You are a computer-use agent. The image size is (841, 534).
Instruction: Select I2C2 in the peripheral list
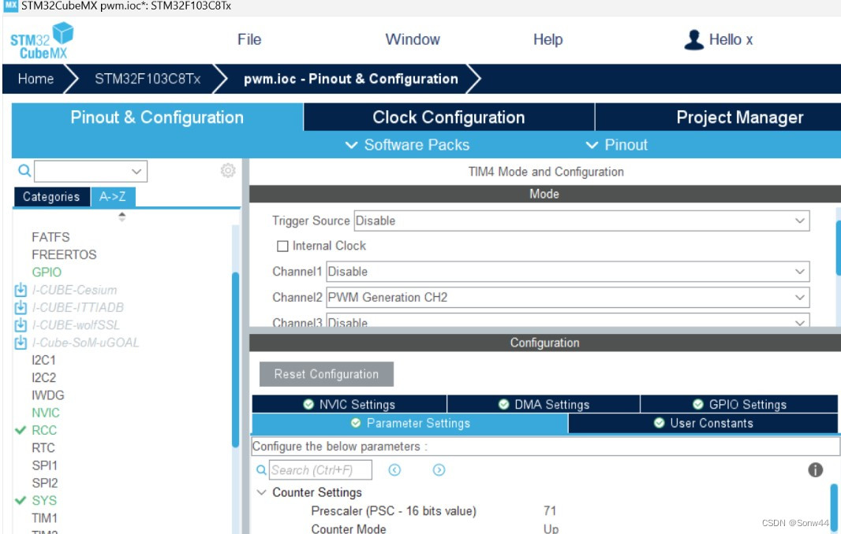pyautogui.click(x=43, y=377)
